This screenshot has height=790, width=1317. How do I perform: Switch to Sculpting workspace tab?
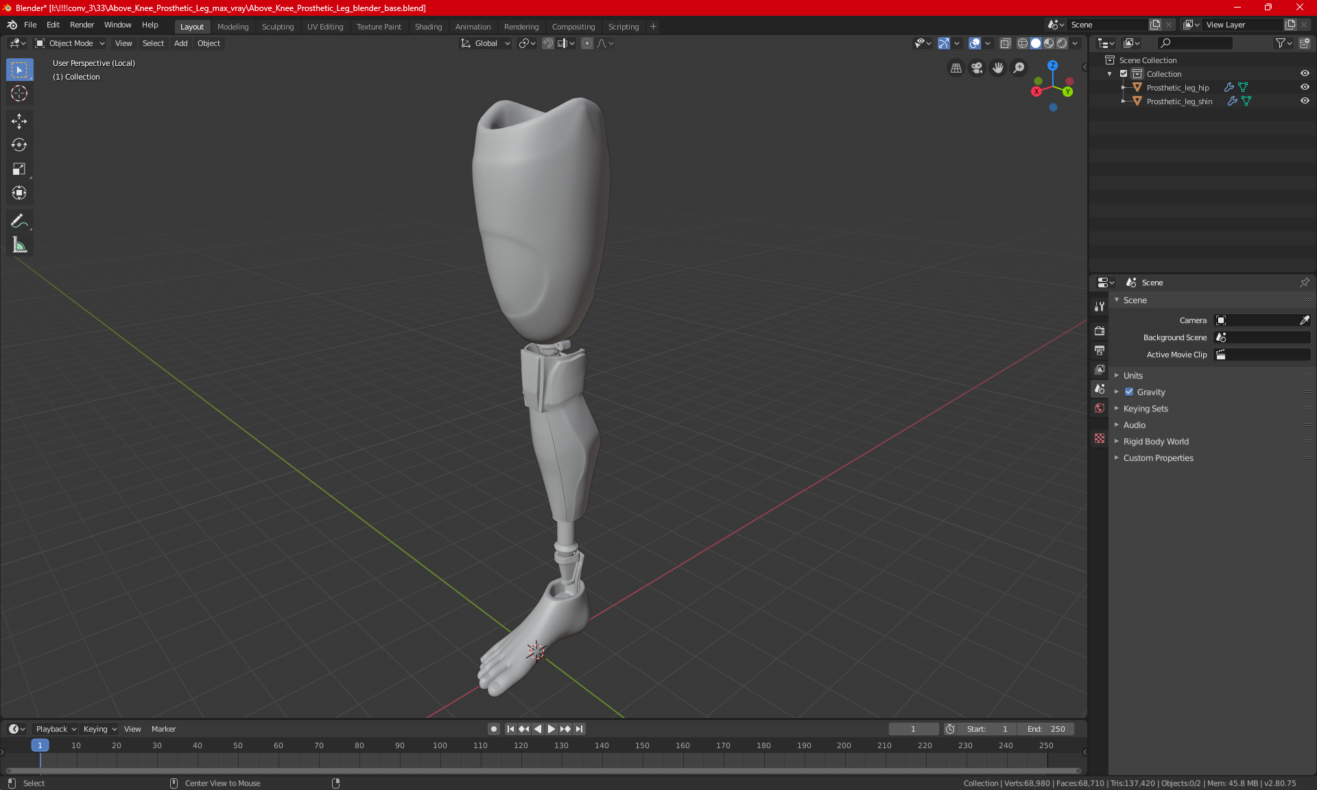(277, 27)
